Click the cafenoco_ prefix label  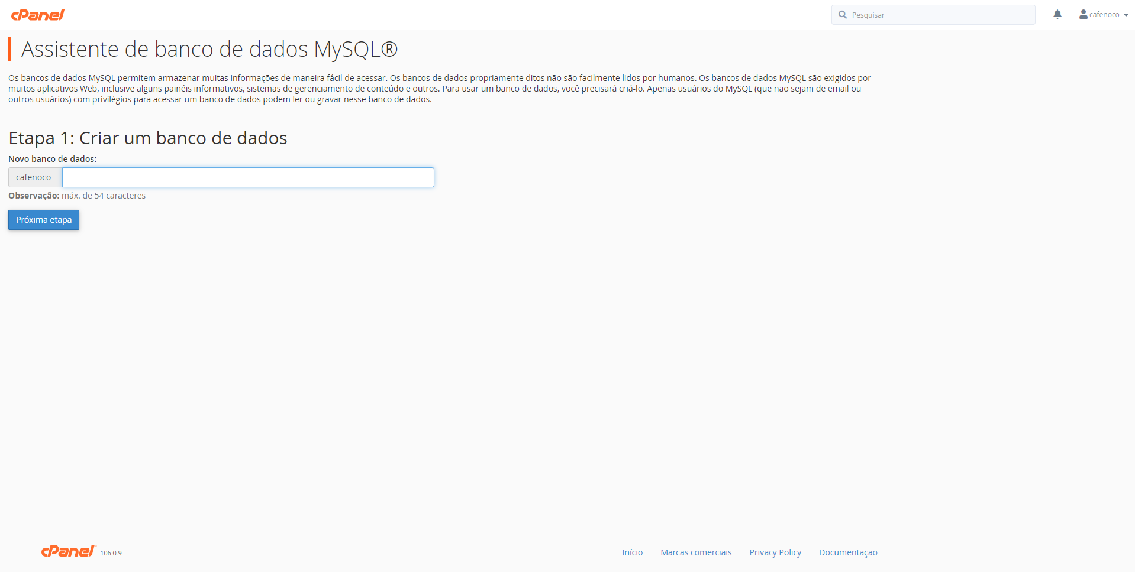tap(36, 177)
